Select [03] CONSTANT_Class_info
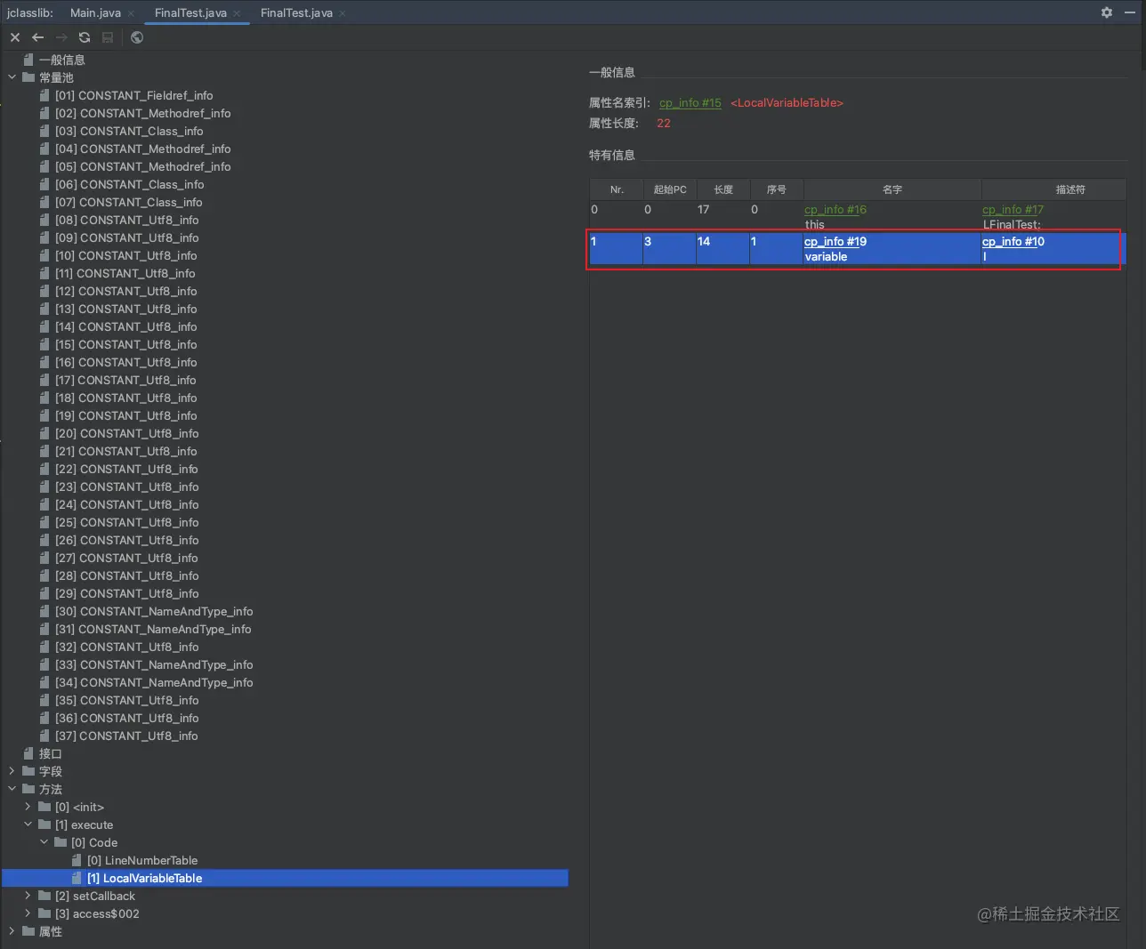The height and width of the screenshot is (949, 1146). (x=129, y=131)
